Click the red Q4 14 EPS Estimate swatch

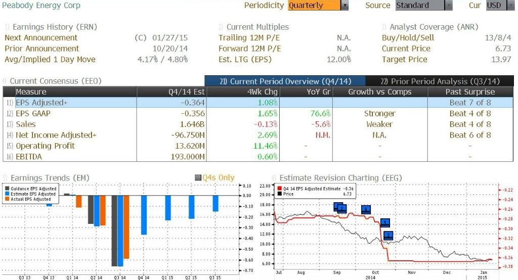[280, 189]
